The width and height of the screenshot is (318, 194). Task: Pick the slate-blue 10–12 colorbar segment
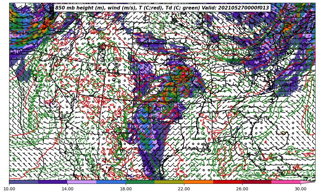pos(24,182)
